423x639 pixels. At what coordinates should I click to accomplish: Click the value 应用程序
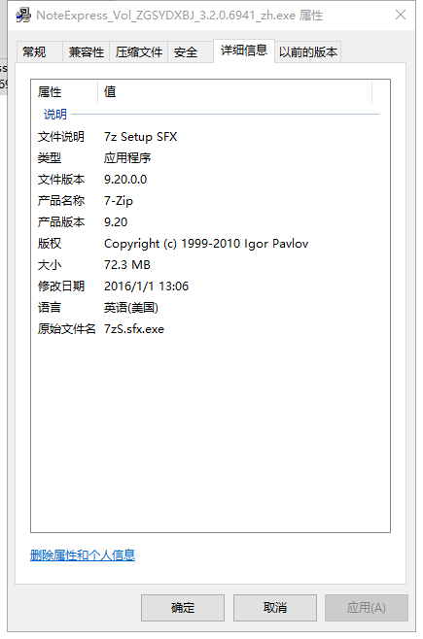click(x=127, y=157)
